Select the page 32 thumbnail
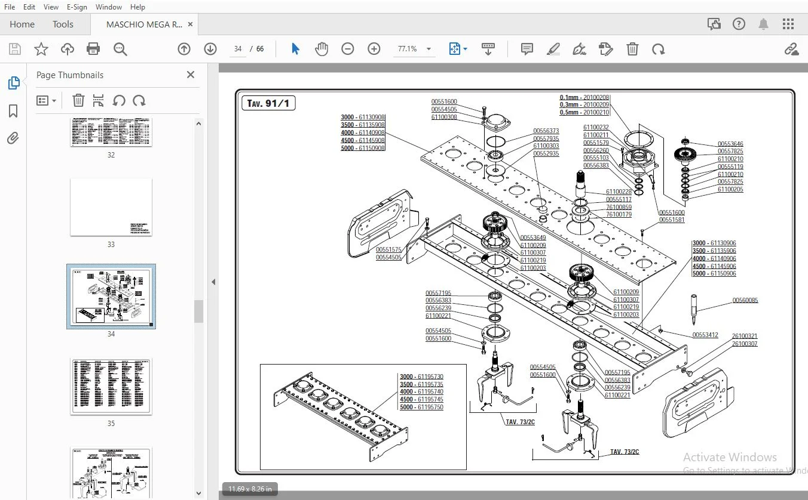 pyautogui.click(x=111, y=132)
